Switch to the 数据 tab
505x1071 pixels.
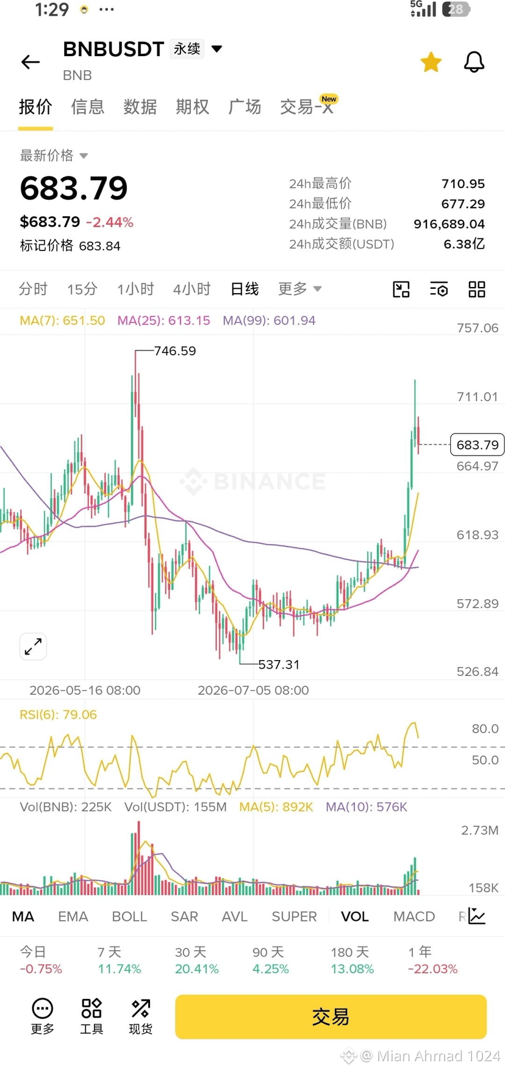tap(140, 107)
